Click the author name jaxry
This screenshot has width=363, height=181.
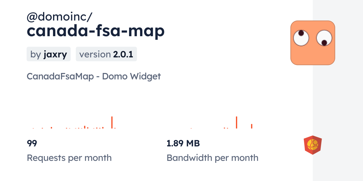click(x=55, y=54)
